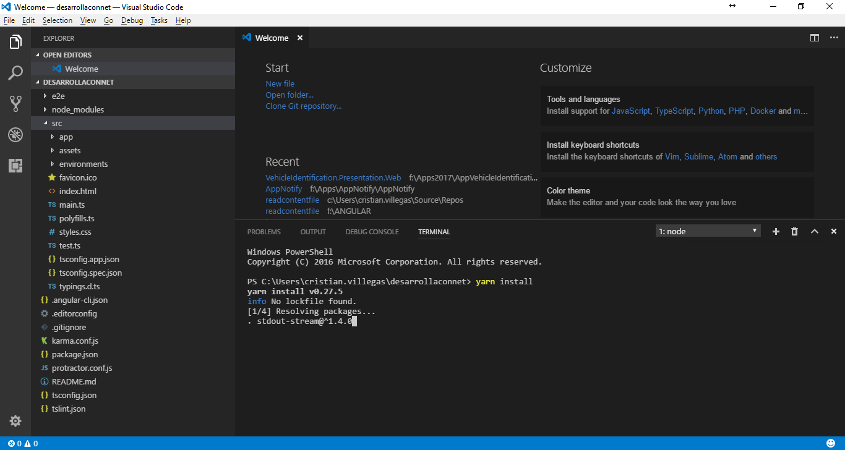The height and width of the screenshot is (450, 845).
Task: Open the Extensions view icon
Action: (x=15, y=165)
